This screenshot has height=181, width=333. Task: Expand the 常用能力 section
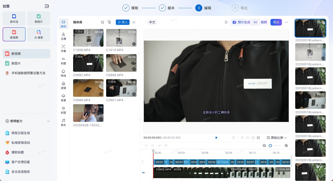(48, 121)
